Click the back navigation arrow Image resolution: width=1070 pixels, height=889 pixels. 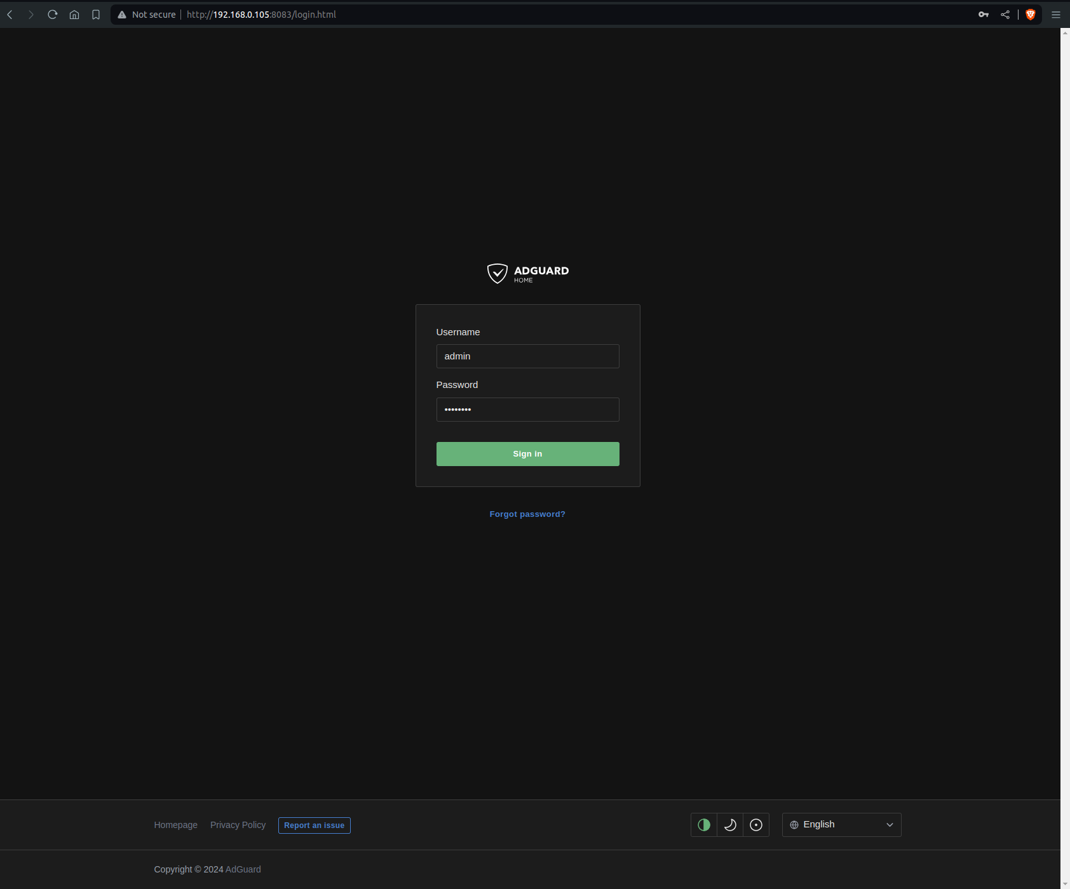coord(10,15)
